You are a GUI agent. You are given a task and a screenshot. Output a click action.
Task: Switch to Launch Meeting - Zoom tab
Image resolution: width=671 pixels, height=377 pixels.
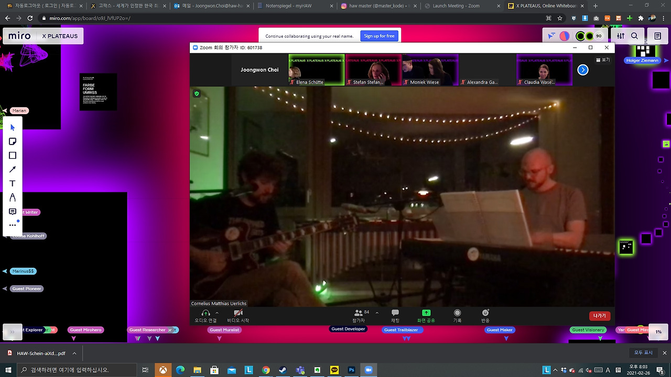click(x=462, y=6)
